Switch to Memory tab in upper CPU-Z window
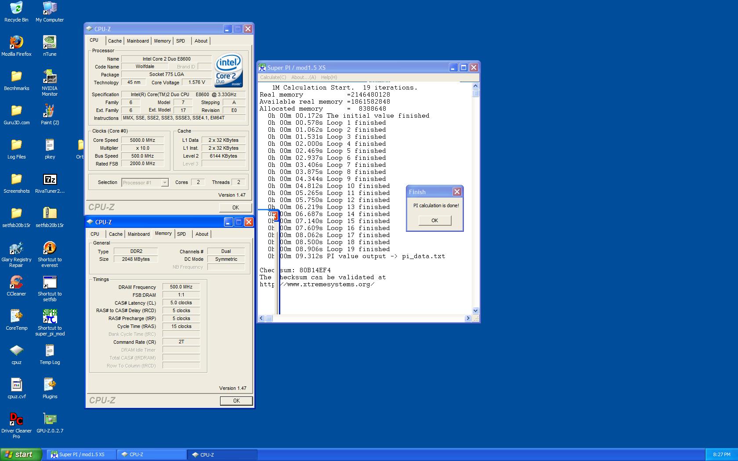 [162, 41]
